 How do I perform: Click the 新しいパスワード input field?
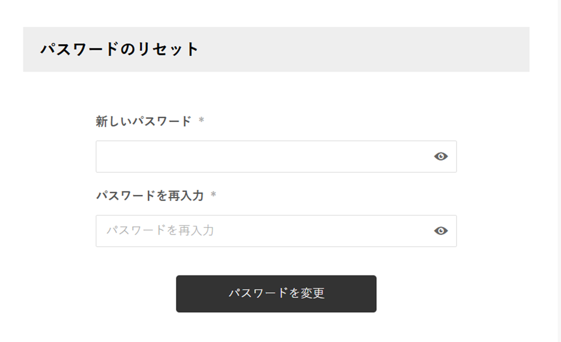(x=262, y=157)
